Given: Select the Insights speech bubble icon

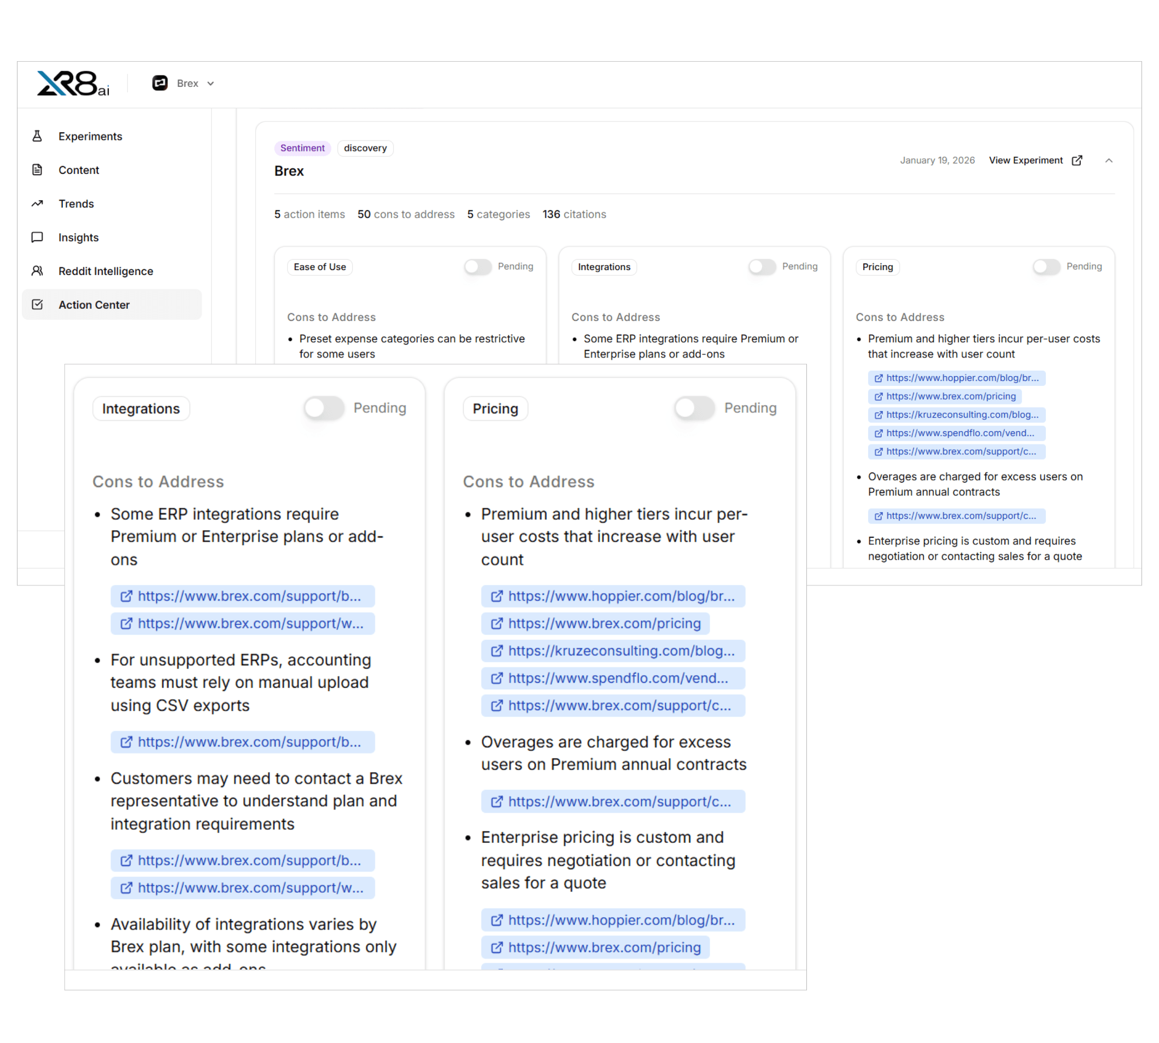Looking at the screenshot, I should 37,237.
